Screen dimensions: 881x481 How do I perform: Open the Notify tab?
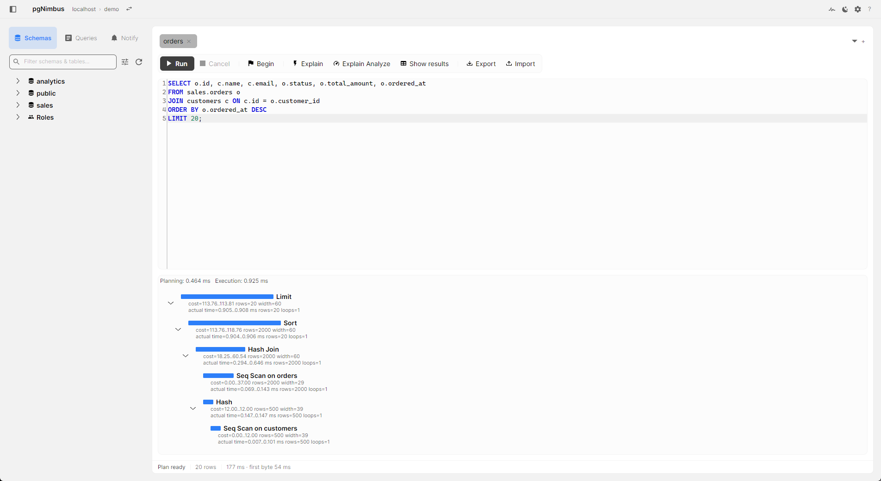click(x=124, y=38)
